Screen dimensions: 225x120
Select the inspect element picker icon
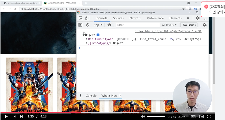81,18
